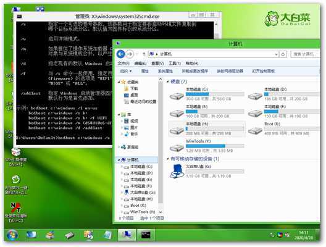Select 大白菜U盘 (G:) in the navigation tree
The width and height of the screenshot is (326, 247).
click(143, 193)
